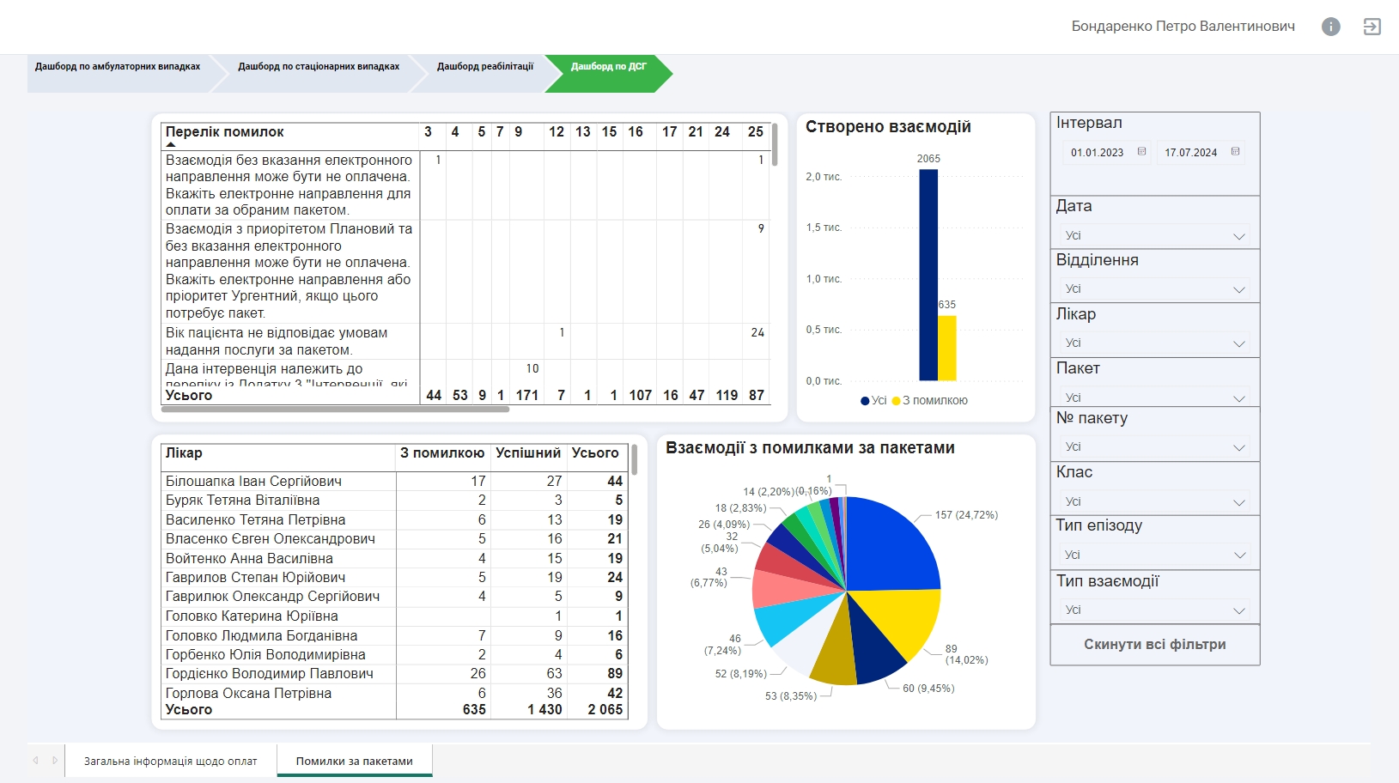The image size is (1399, 783).
Task: Click vertical scrollbar of error list table
Action: tap(775, 144)
